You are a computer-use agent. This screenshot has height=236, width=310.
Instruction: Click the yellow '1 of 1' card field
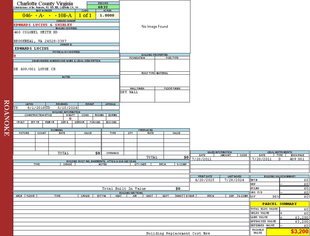tap(85, 16)
